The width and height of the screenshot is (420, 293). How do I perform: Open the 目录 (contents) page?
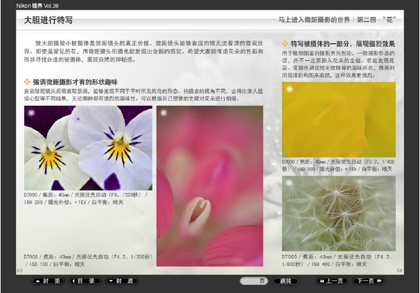point(85,281)
